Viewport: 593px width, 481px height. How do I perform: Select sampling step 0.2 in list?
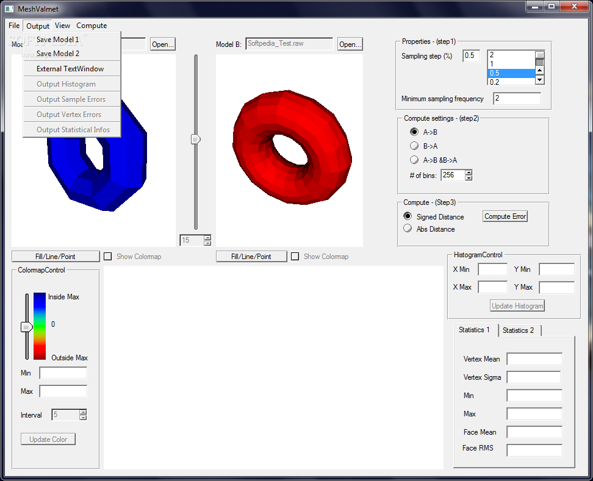tap(511, 82)
